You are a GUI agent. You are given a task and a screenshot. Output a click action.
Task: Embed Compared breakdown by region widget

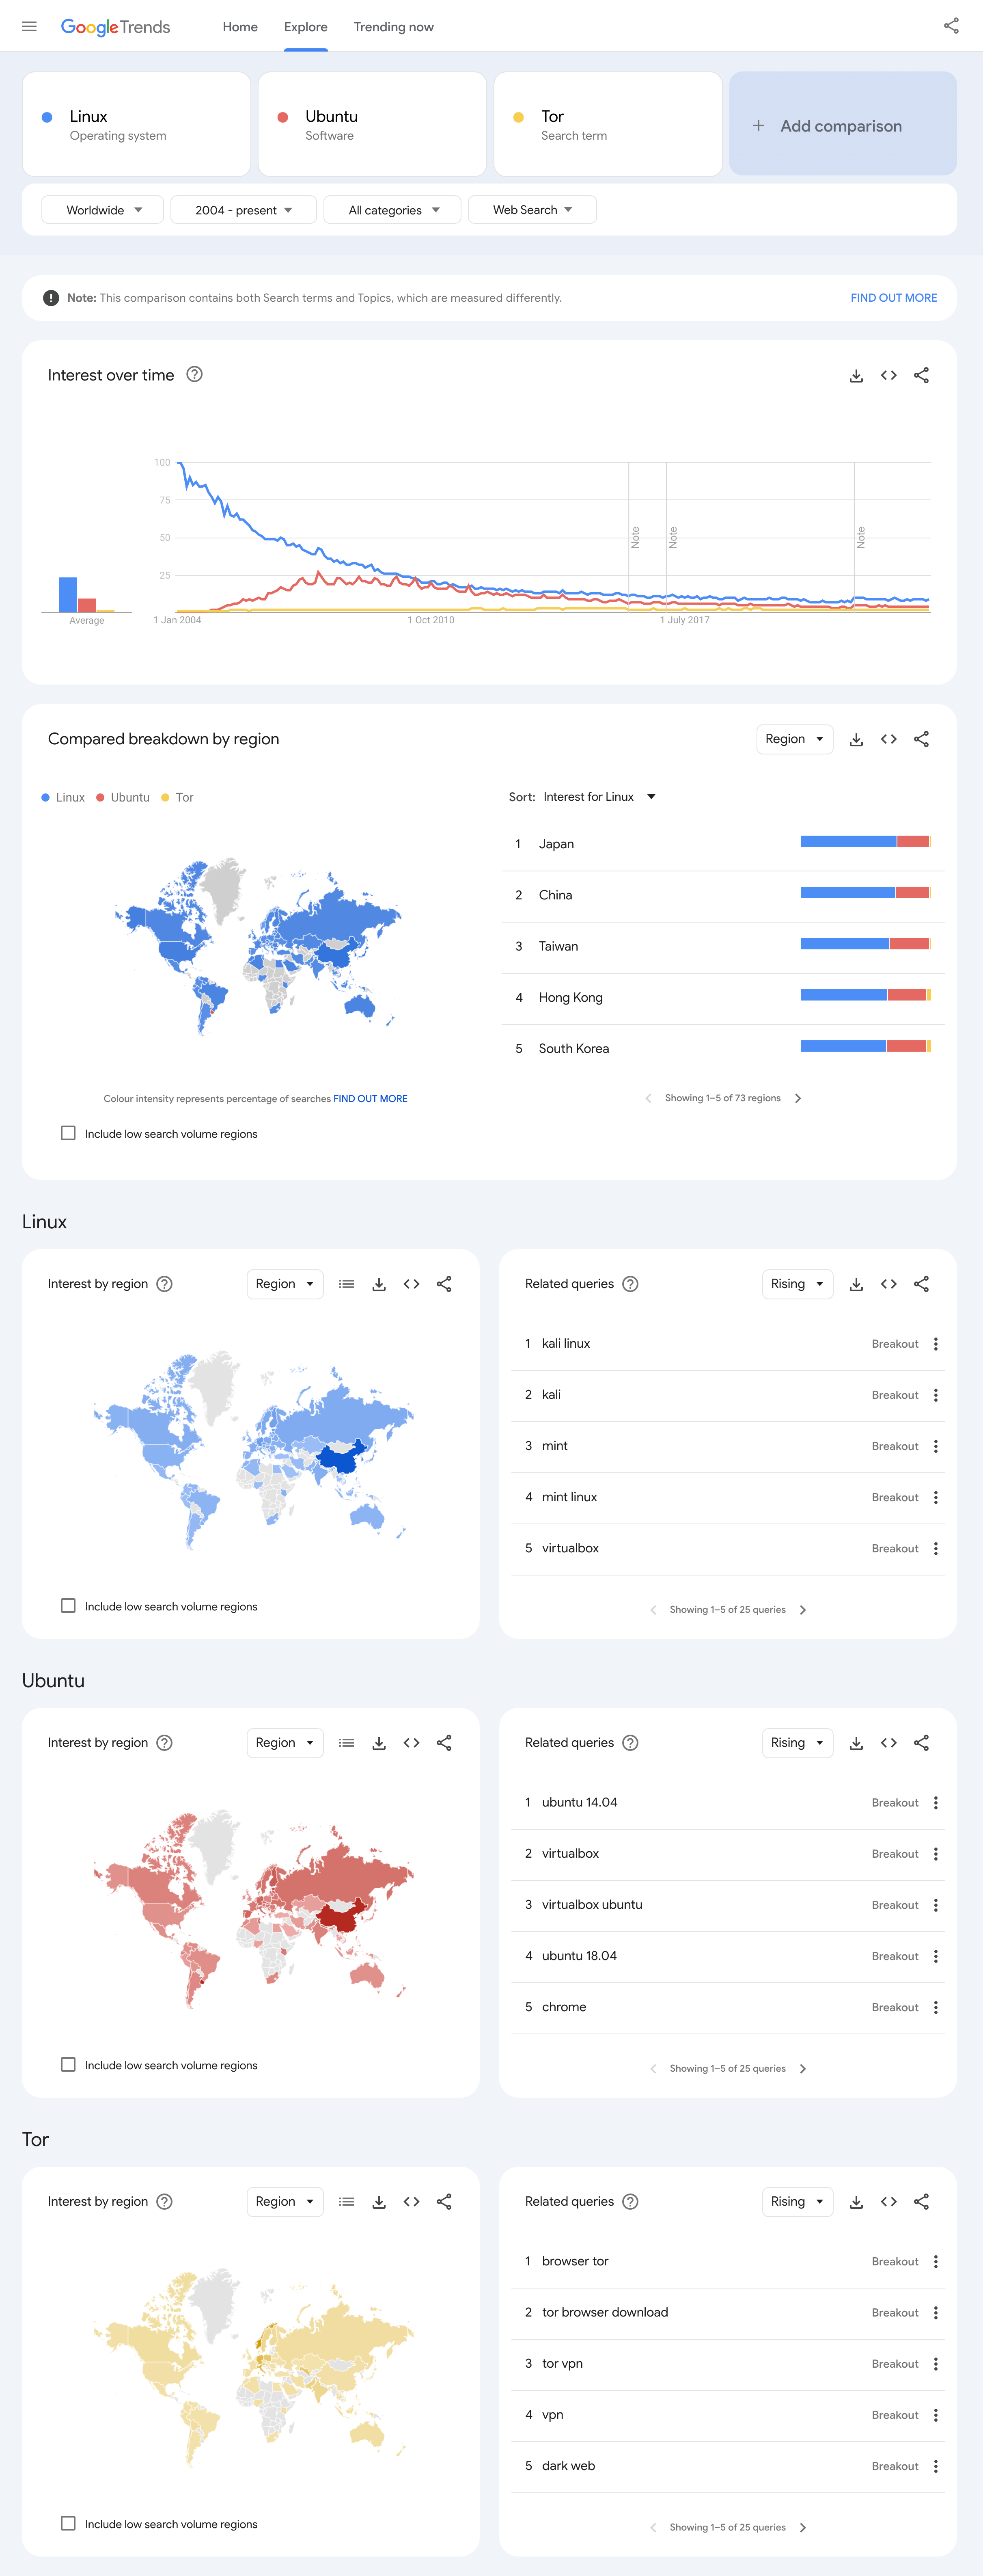889,739
